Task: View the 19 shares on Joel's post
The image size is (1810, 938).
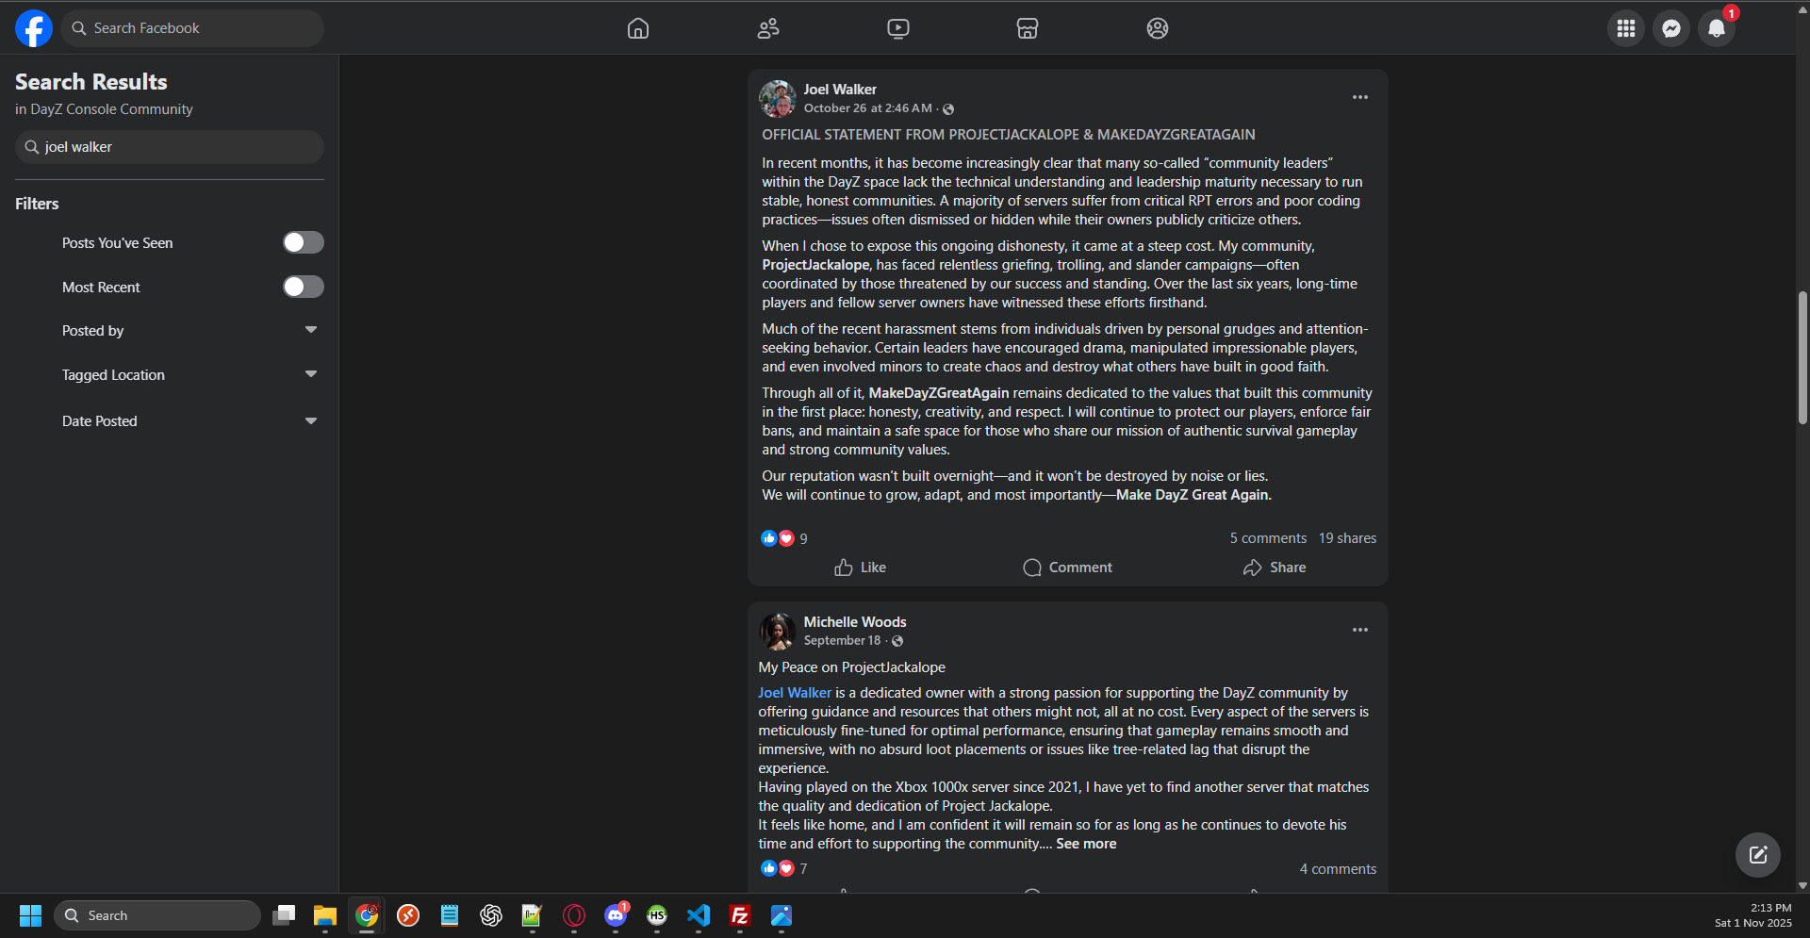Action: [1347, 538]
